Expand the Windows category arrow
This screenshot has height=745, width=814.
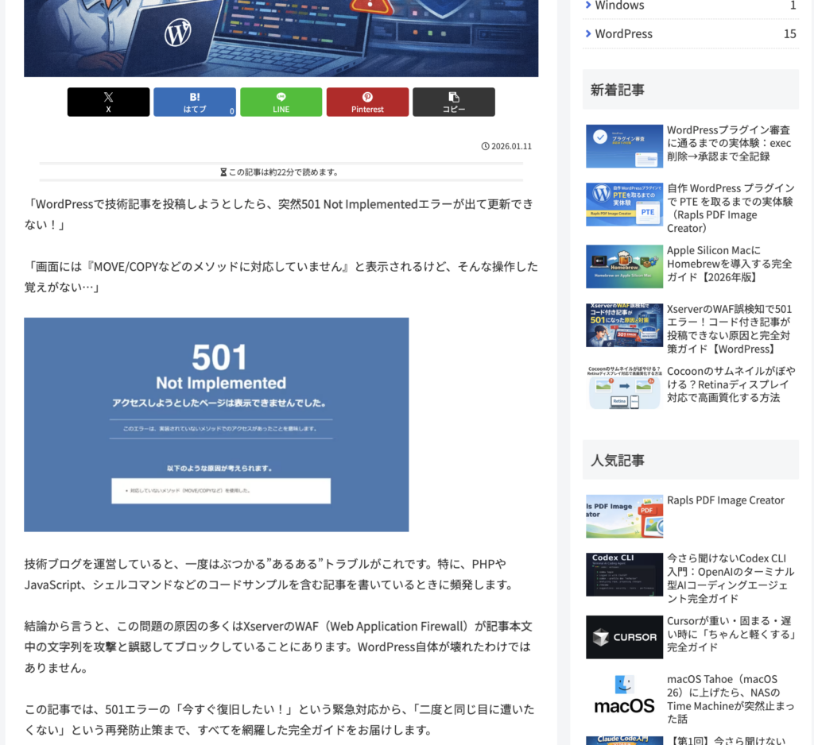pos(586,5)
